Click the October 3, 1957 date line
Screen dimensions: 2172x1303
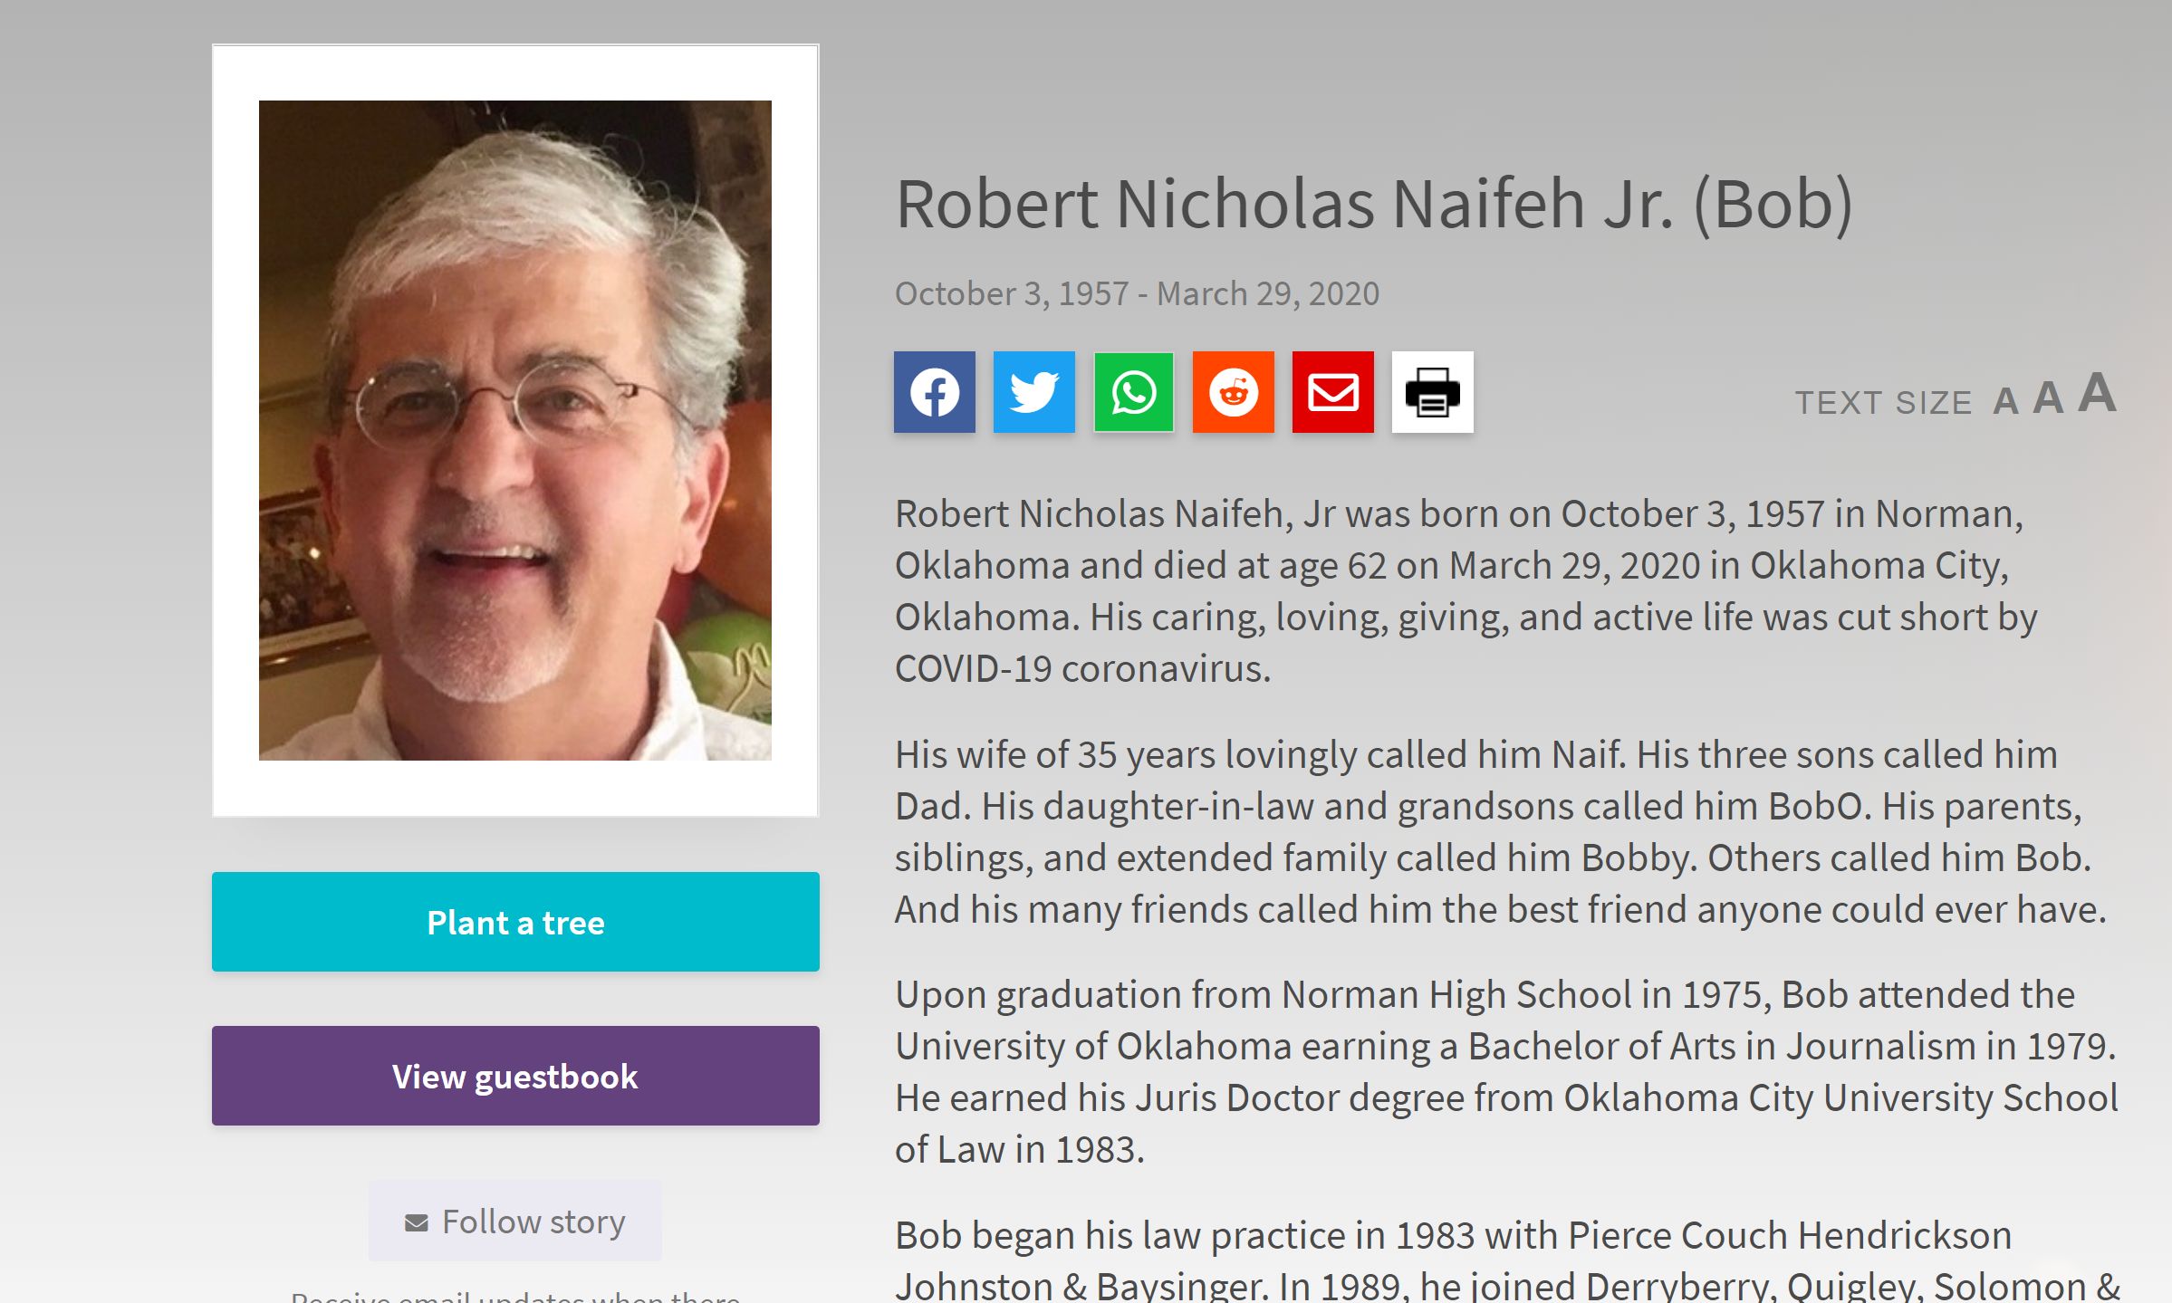(x=1137, y=294)
